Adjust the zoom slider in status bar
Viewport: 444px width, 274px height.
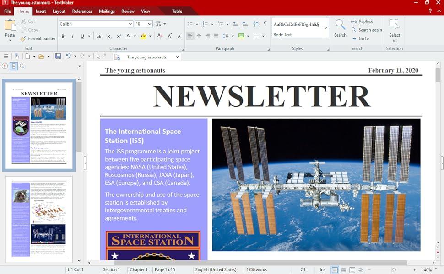(x=394, y=270)
